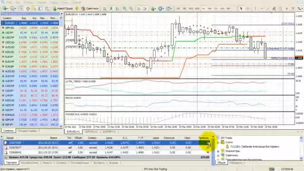The image size is (304, 171).
Task: Switch chart to bar chart icon
Action: point(104,9)
